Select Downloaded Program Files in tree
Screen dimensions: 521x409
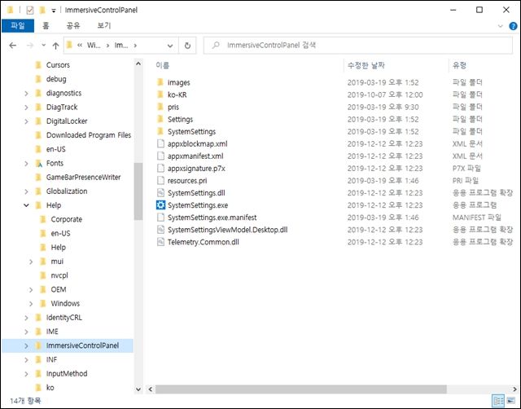click(89, 135)
